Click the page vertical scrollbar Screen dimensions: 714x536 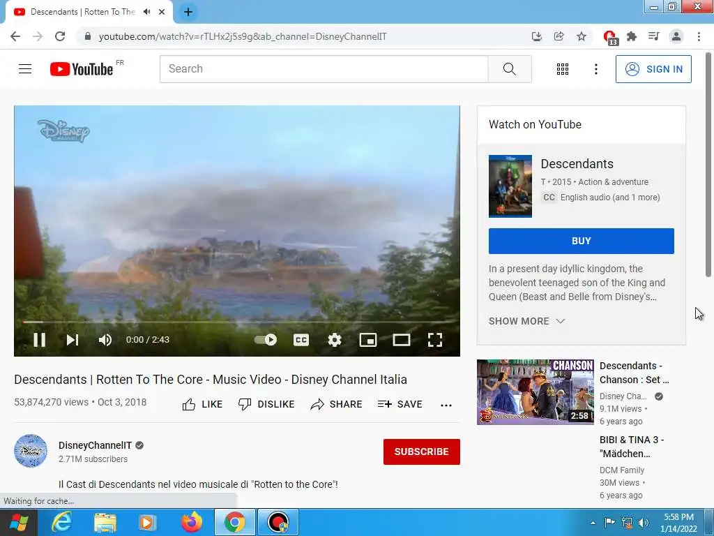click(x=708, y=164)
